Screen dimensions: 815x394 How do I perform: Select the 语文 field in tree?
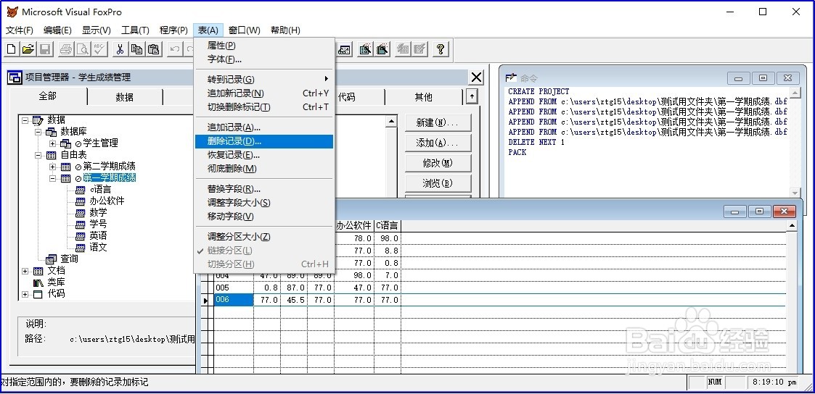tap(98, 247)
